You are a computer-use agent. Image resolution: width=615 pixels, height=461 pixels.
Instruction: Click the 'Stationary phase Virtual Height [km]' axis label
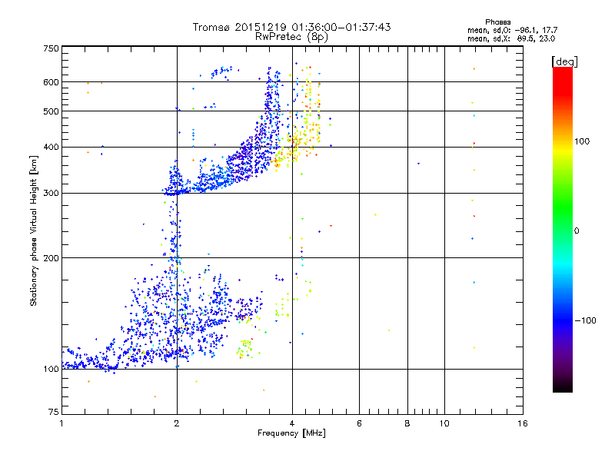34,230
